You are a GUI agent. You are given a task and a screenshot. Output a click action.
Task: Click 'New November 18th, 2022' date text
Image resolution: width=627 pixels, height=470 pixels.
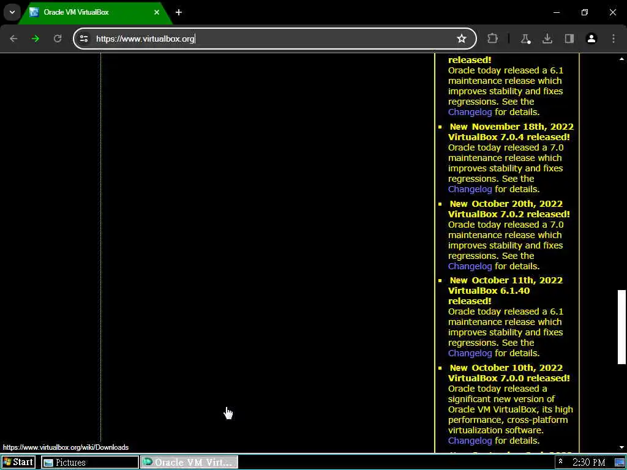tap(511, 127)
